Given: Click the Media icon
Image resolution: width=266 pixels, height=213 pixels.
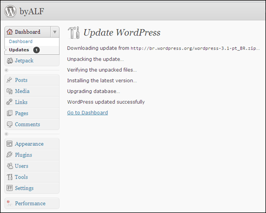Looking at the screenshot, I should [9, 91].
